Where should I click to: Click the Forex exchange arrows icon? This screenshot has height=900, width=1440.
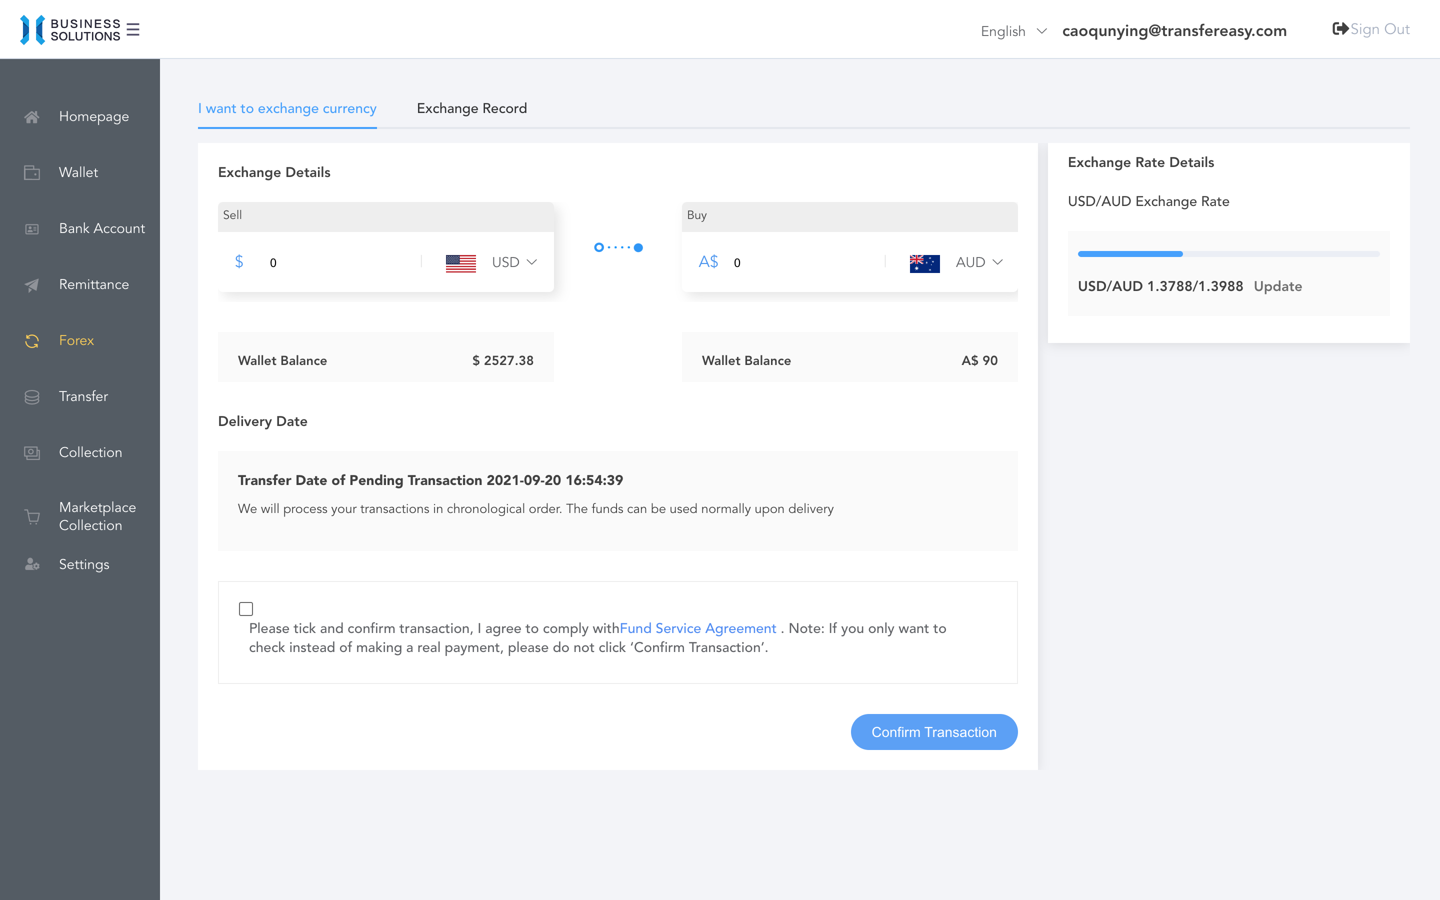[x=32, y=340]
